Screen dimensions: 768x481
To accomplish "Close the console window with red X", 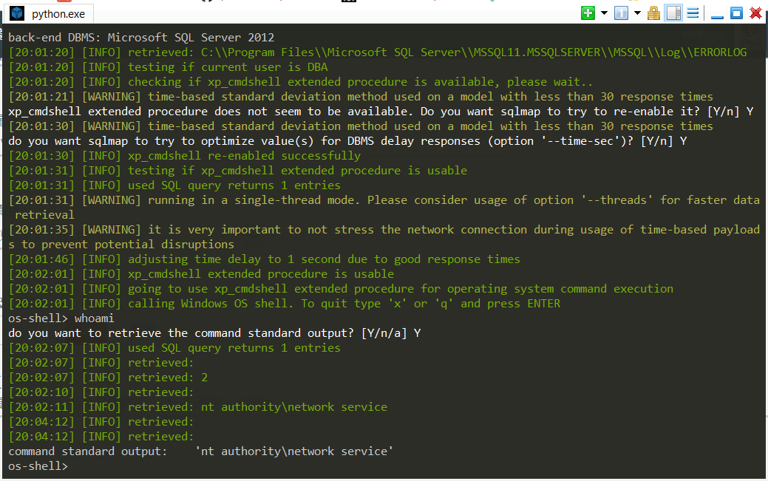I will [755, 13].
